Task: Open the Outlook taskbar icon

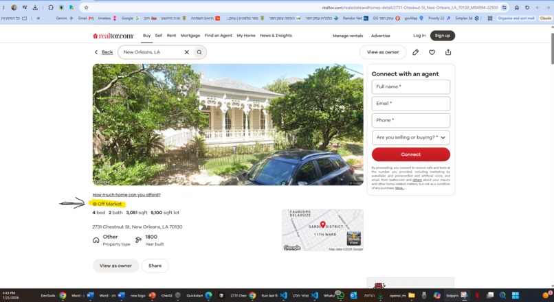Action: click(x=354, y=295)
